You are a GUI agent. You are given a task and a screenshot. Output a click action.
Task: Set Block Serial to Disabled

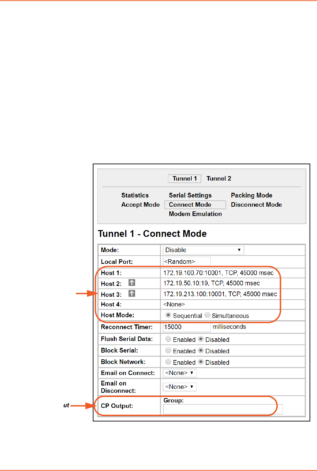[x=201, y=351]
